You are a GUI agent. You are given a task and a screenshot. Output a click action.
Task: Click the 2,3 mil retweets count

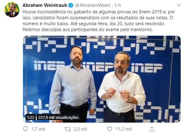pos(81,129)
